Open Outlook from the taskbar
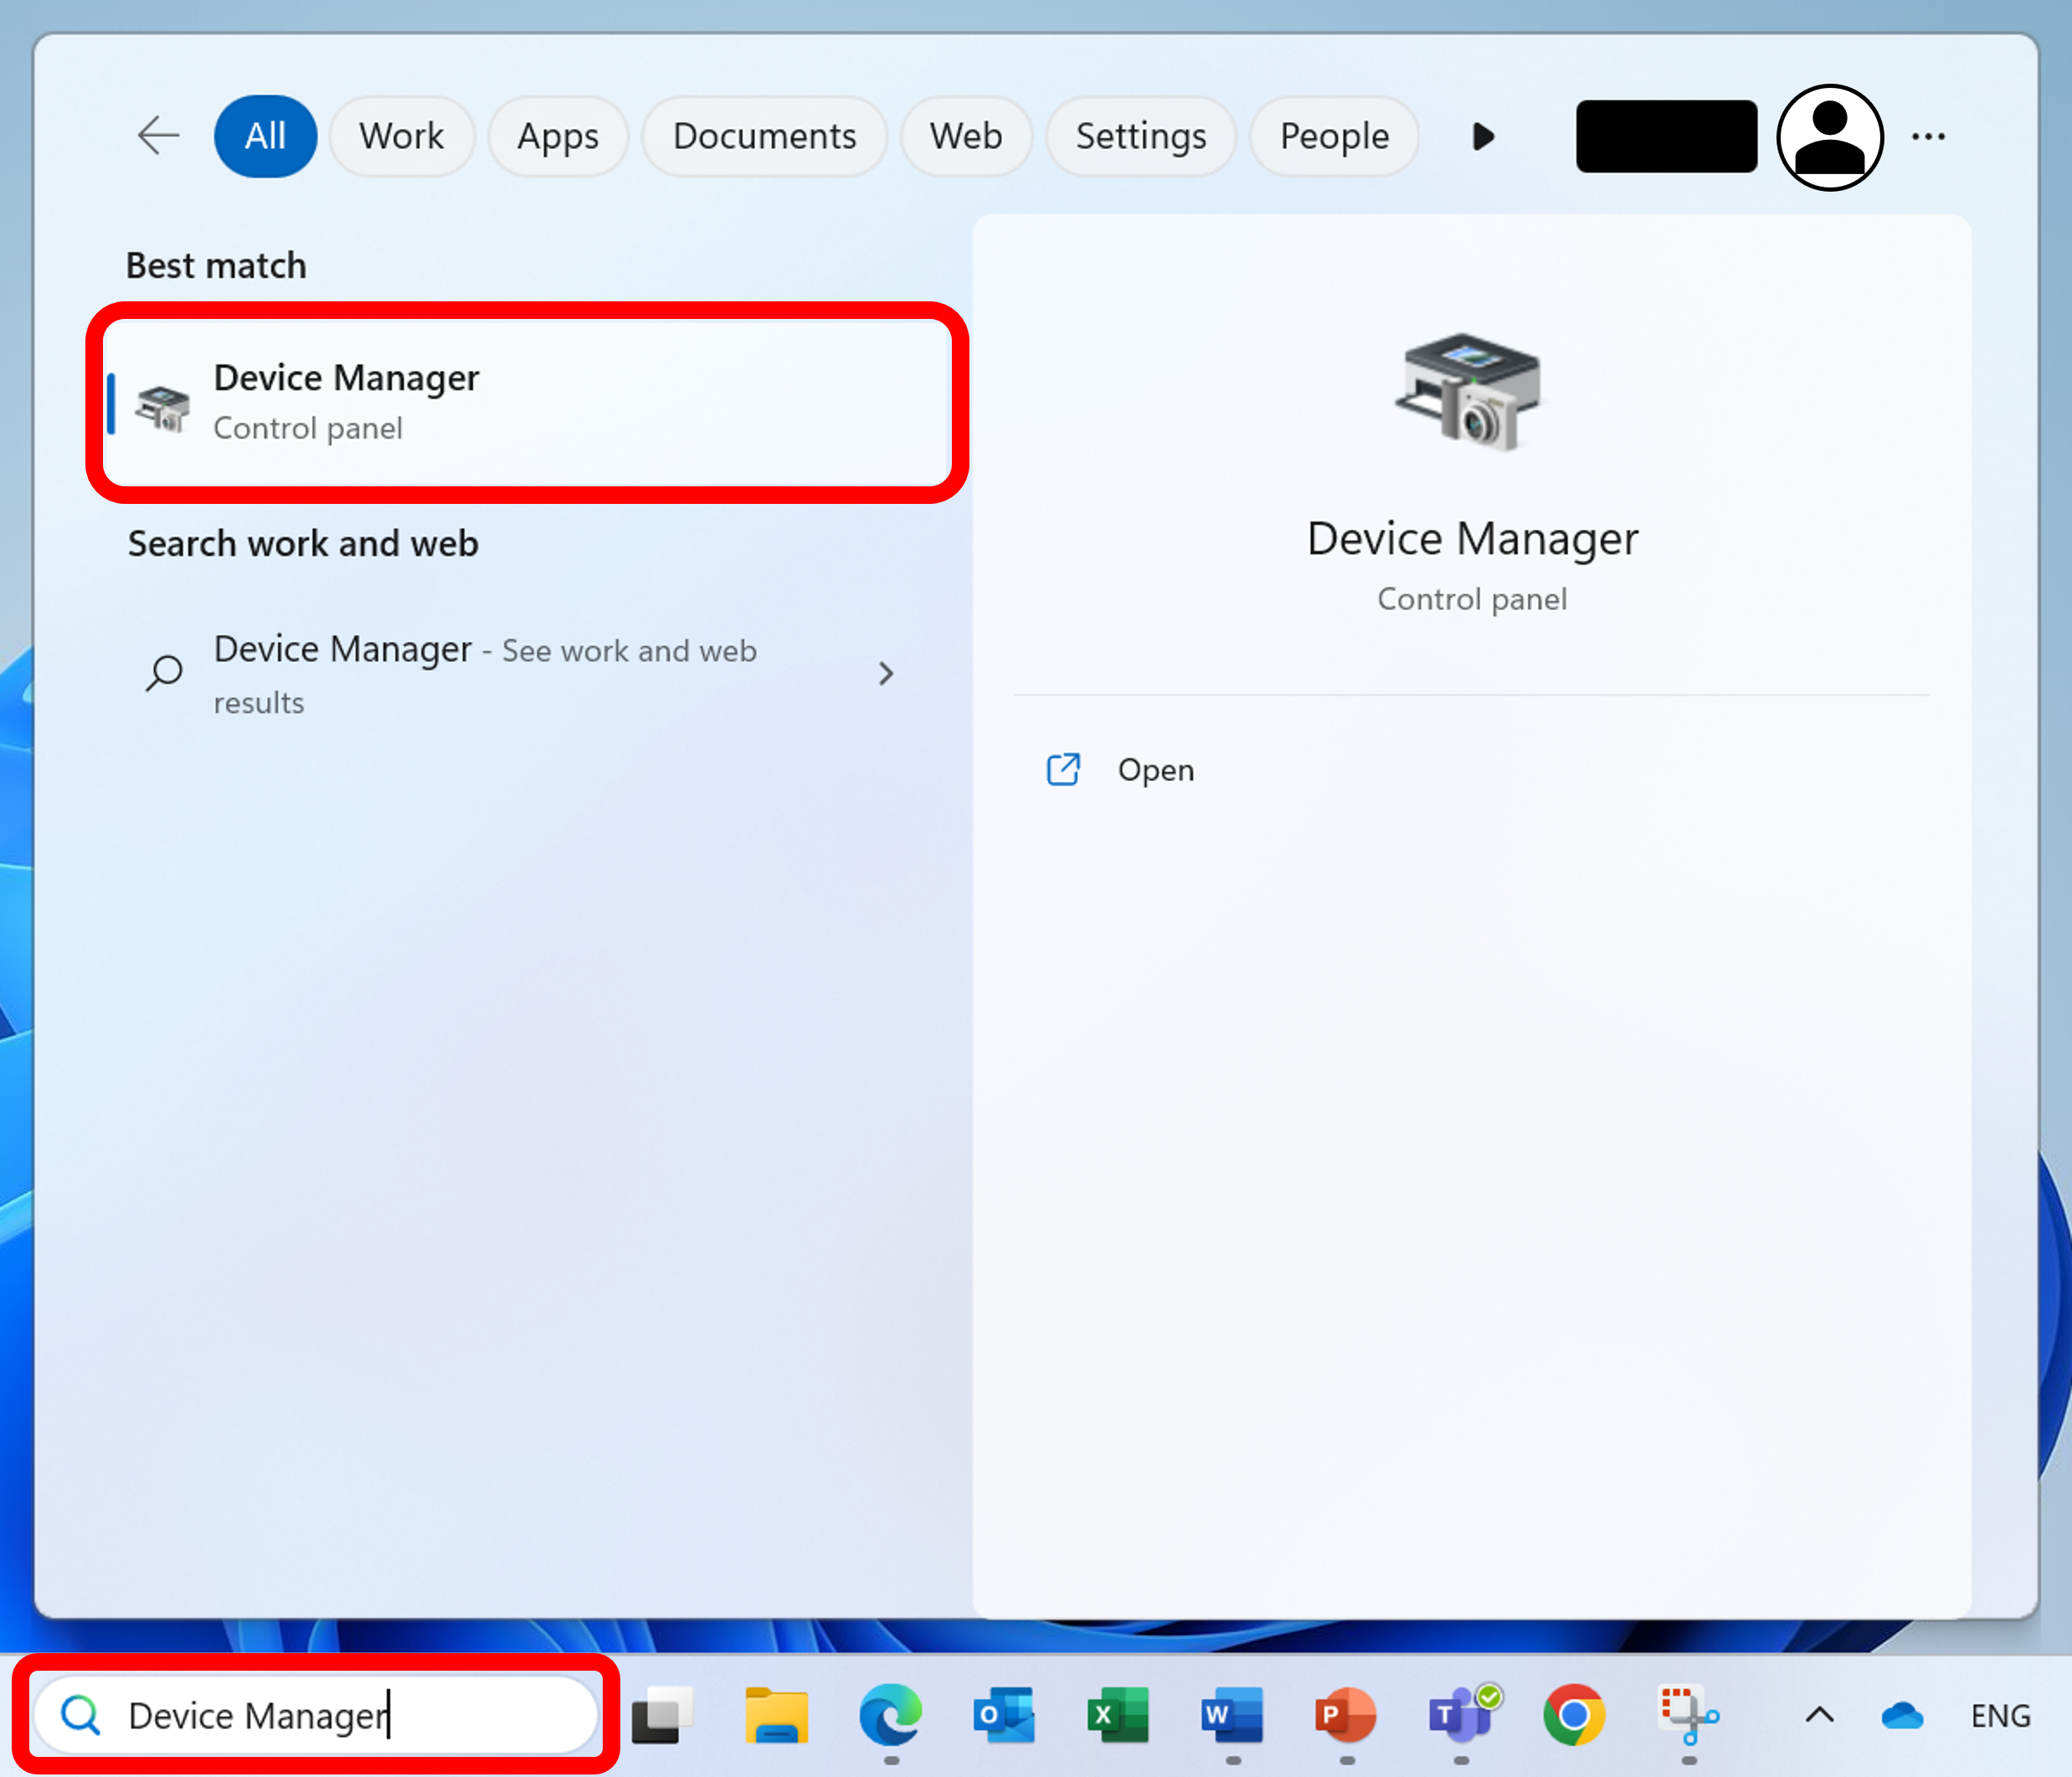The width and height of the screenshot is (2072, 1777). (1004, 1715)
